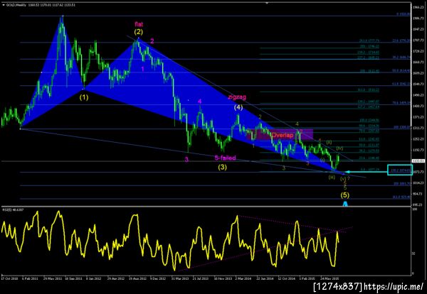
Task: Click the 1787.73 price scale value
Action: 419,40
